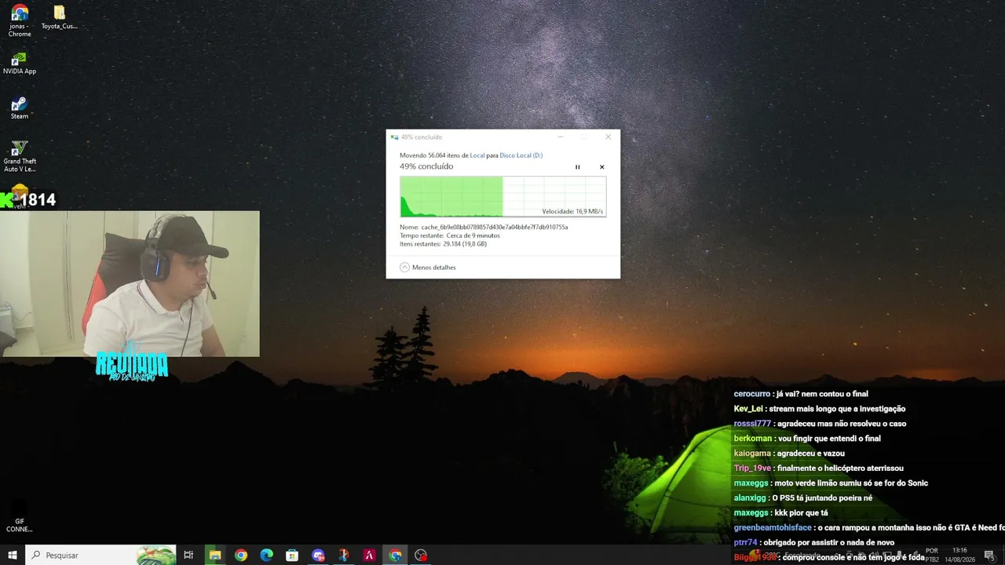Click chat message from rossi777
Screen dimensions: 1005x565
(x=820, y=424)
